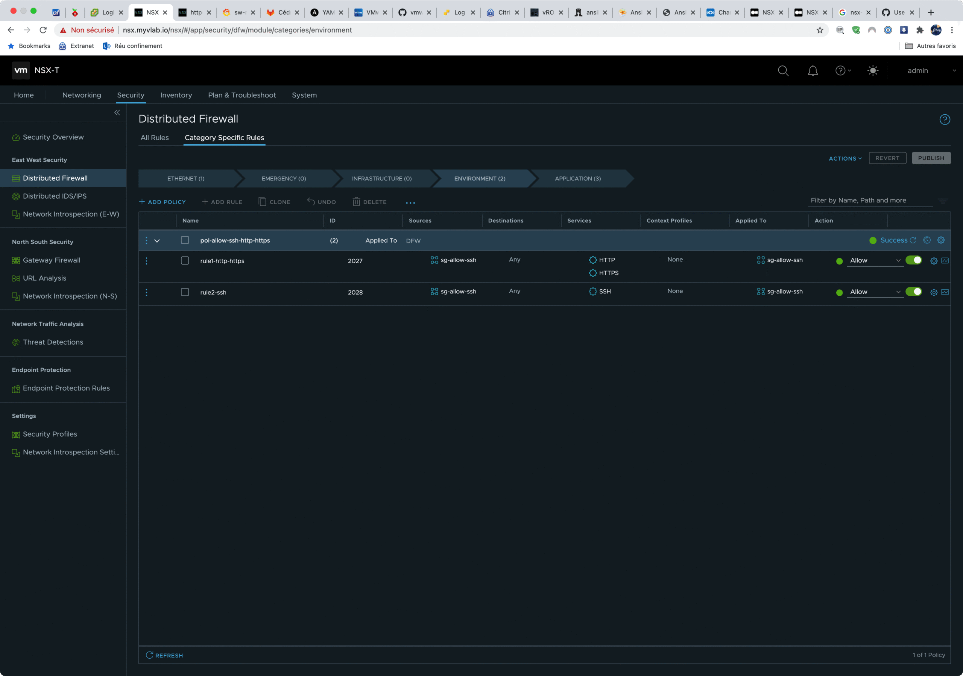Expand the ACTIONS dropdown menu
963x676 pixels.
coord(845,158)
